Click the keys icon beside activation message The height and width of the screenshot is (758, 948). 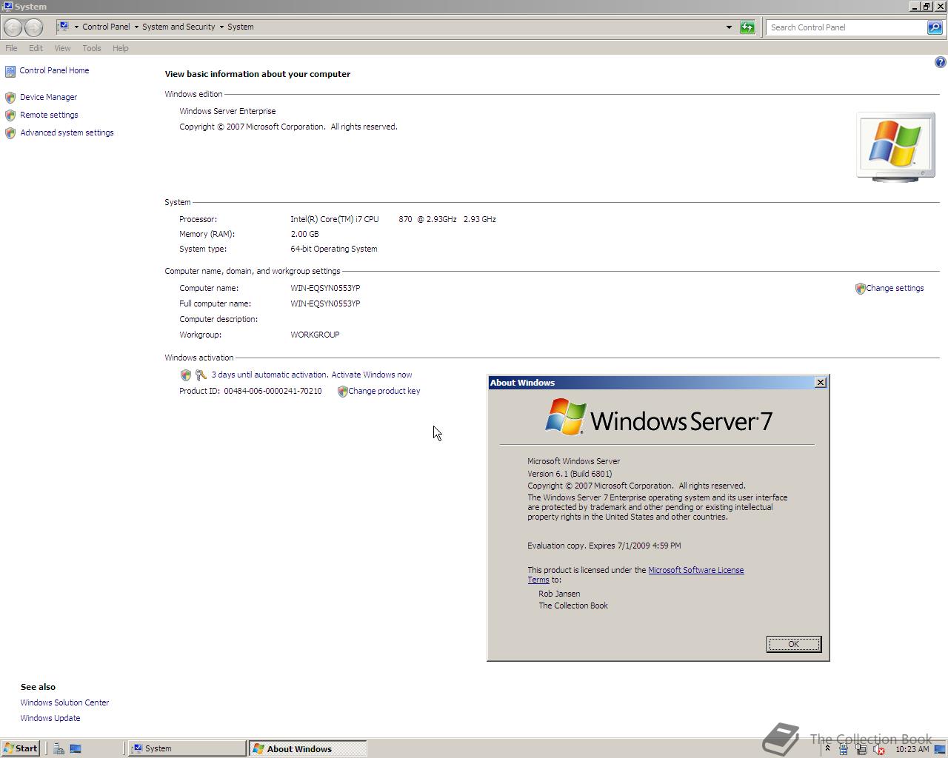pos(201,375)
